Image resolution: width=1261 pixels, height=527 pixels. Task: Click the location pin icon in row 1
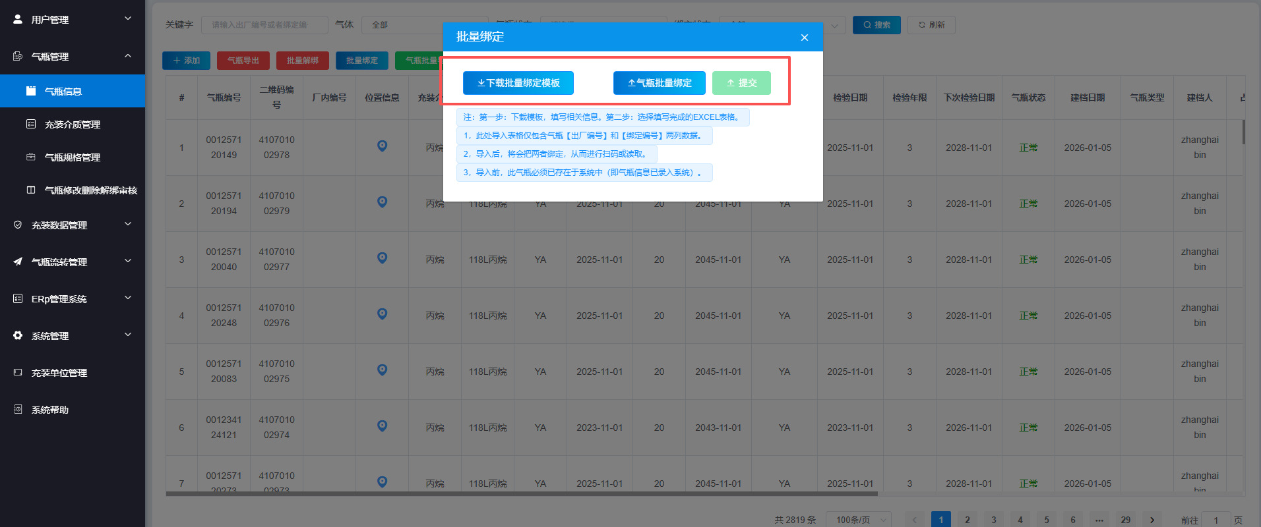click(x=382, y=146)
